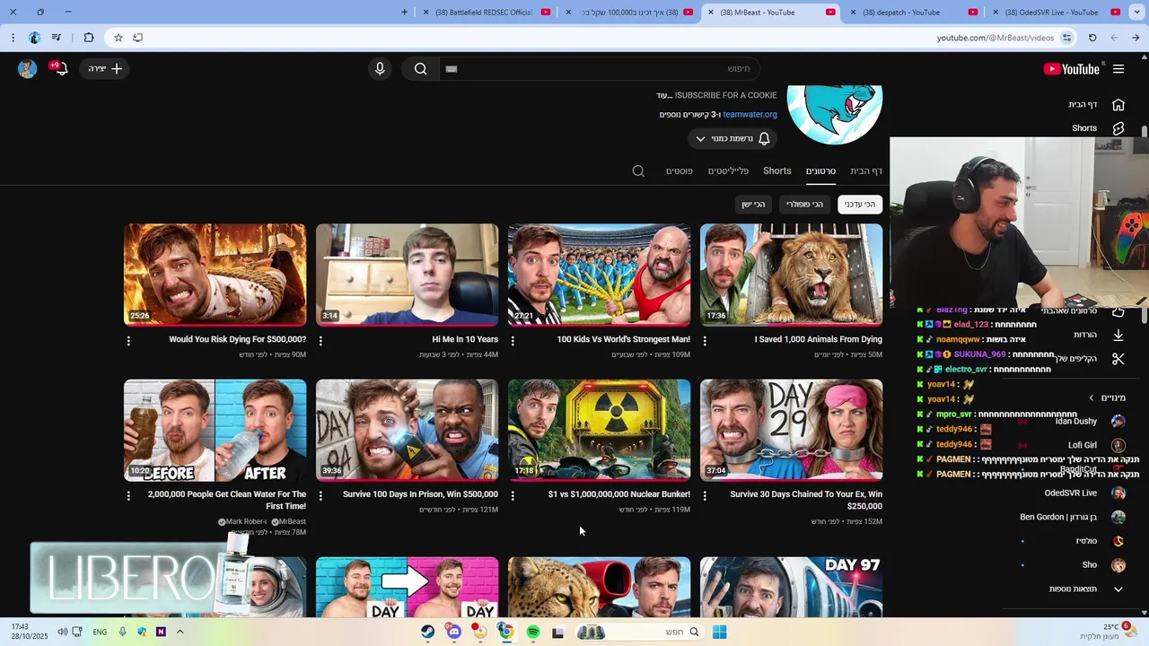The width and height of the screenshot is (1149, 646).
Task: Select the Popular (הכי פופולרי) filter chip
Action: (x=804, y=204)
